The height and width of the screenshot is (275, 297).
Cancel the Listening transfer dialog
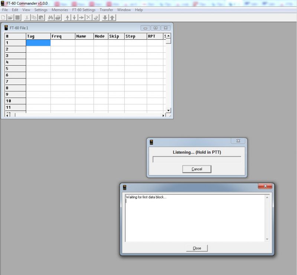(x=197, y=169)
